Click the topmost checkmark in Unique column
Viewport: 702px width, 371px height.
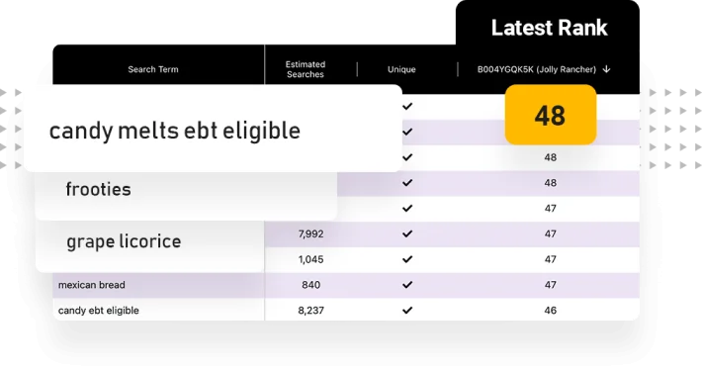[x=407, y=106]
